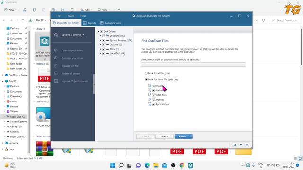The width and height of the screenshot is (303, 170).
Task: Click Update all drivers
Action: [x=71, y=74]
